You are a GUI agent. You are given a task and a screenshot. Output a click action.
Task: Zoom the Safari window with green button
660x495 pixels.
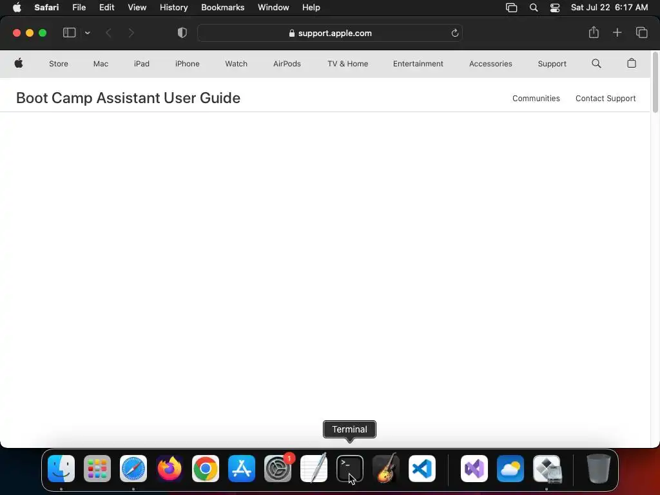pyautogui.click(x=43, y=33)
